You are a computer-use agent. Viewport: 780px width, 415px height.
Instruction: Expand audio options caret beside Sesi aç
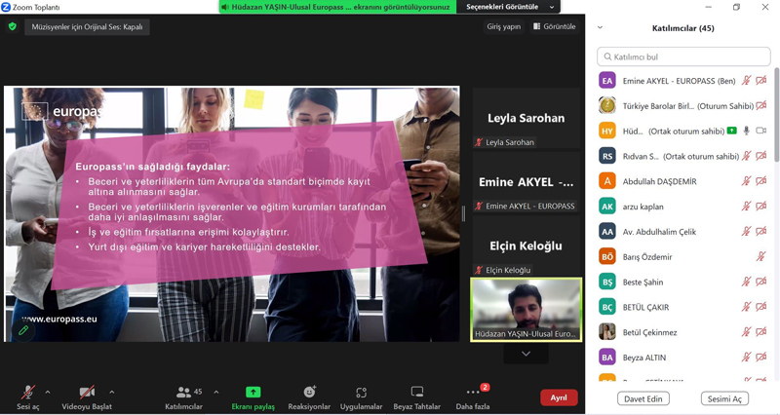[x=48, y=393]
